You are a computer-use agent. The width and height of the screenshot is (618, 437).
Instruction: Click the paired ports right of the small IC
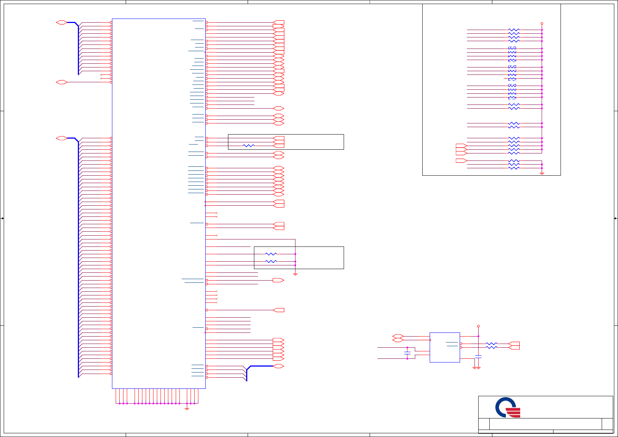(x=514, y=345)
